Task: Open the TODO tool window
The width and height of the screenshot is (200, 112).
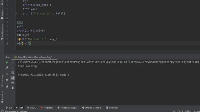Action: (x=32, y=108)
